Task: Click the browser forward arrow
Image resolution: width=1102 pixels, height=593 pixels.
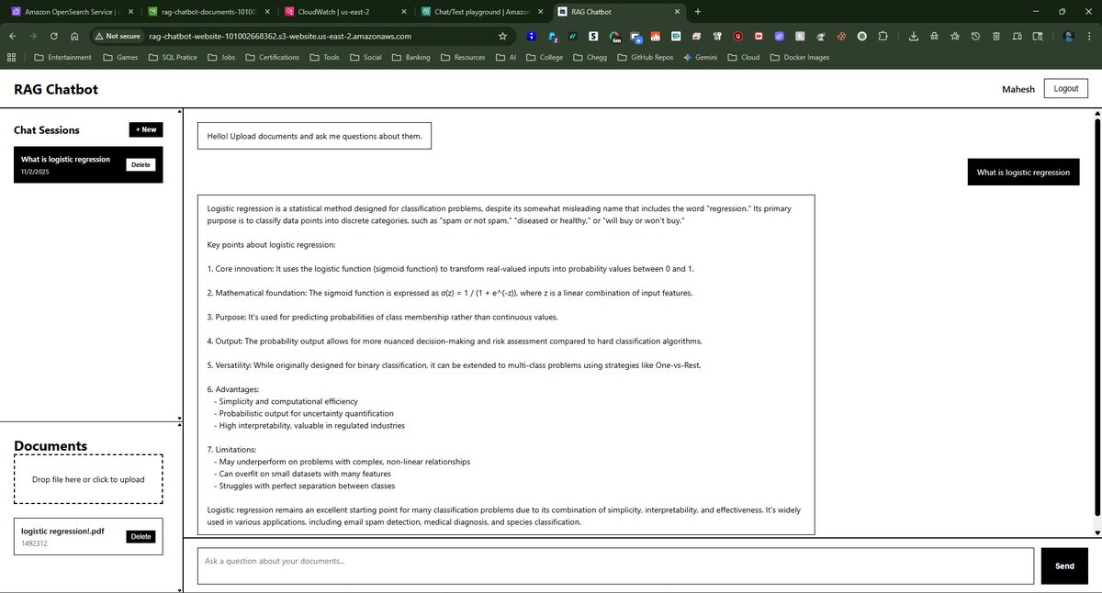Action: coord(33,36)
